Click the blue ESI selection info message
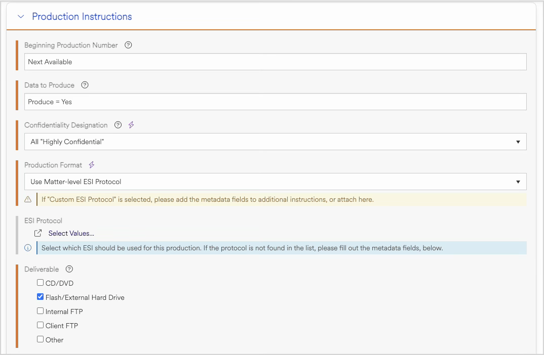Screen dimensions: 544x355 pos(281,248)
